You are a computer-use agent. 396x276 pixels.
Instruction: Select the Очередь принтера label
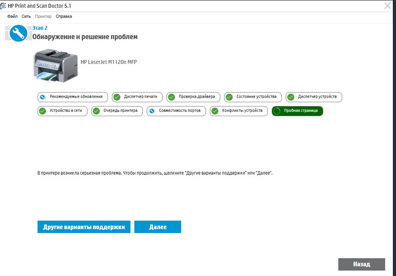120,110
